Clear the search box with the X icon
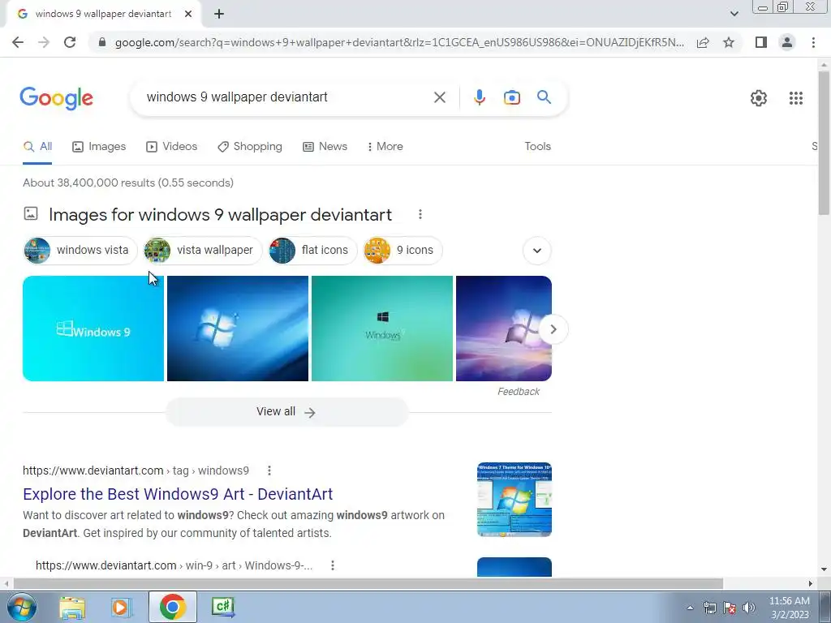831x623 pixels. (x=439, y=97)
